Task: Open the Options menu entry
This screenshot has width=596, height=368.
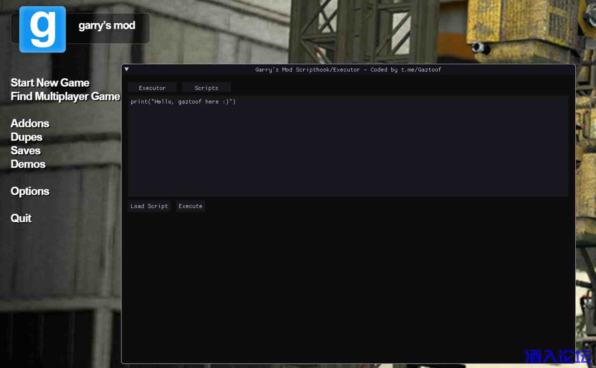Action: [x=30, y=191]
